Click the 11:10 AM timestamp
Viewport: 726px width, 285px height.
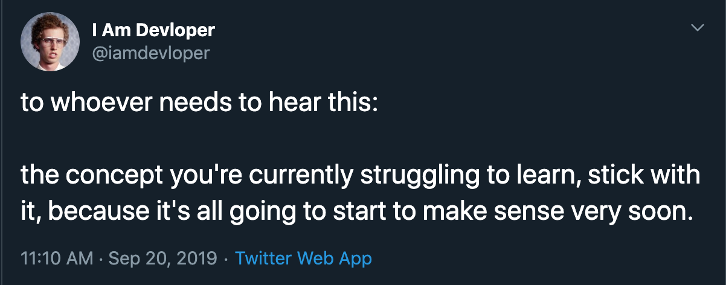tap(57, 258)
